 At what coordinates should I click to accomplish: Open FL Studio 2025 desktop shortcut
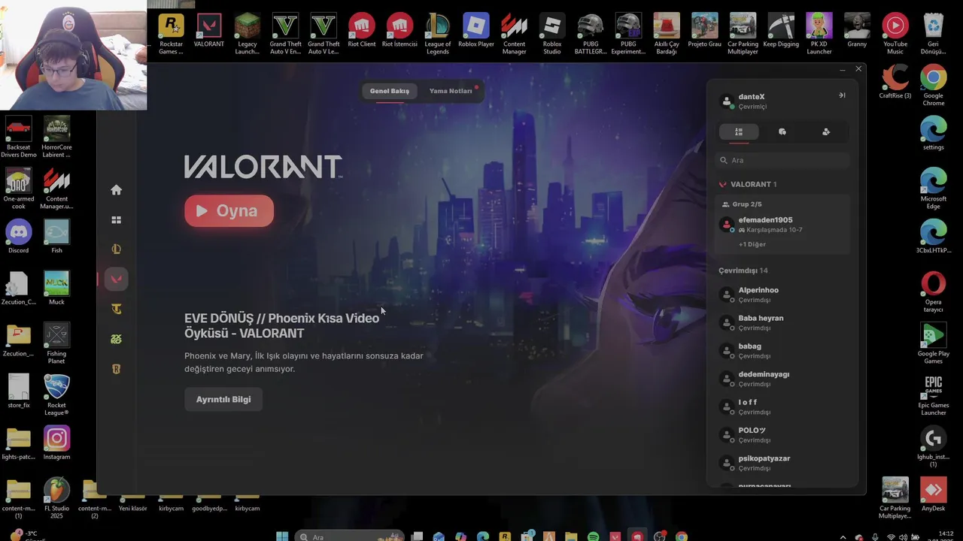(56, 498)
